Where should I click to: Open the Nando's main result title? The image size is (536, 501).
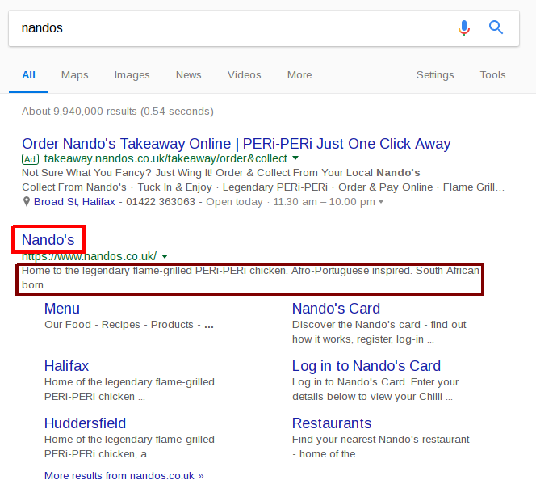coord(48,240)
